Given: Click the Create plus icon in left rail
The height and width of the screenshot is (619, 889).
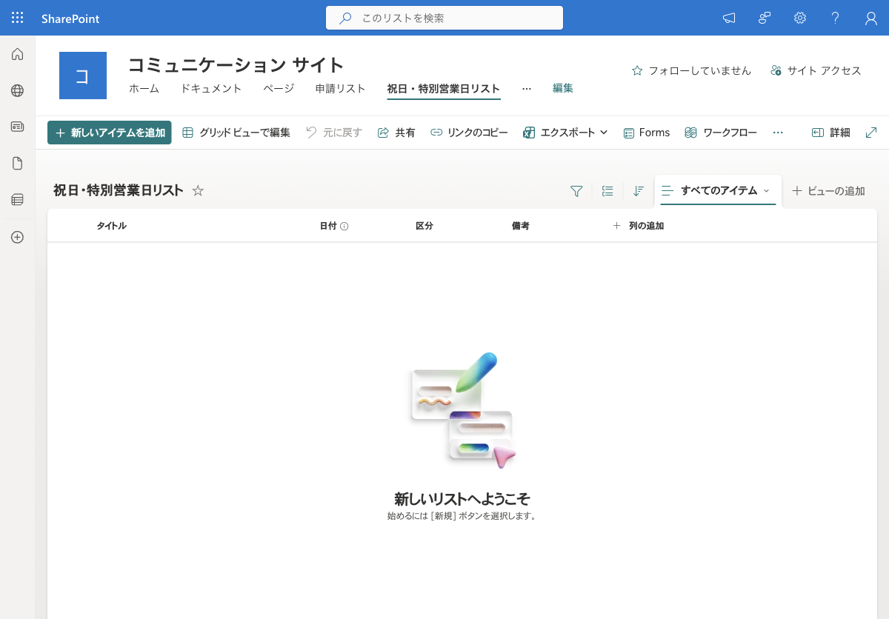Looking at the screenshot, I should coord(18,237).
